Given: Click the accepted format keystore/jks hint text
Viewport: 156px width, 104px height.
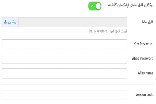Looking at the screenshot, I should tap(107, 31).
